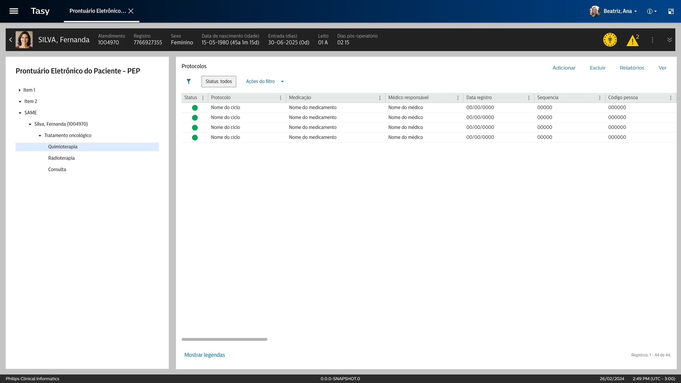Open Código pessoa column options menu
This screenshot has width=681, height=383.
click(x=671, y=98)
